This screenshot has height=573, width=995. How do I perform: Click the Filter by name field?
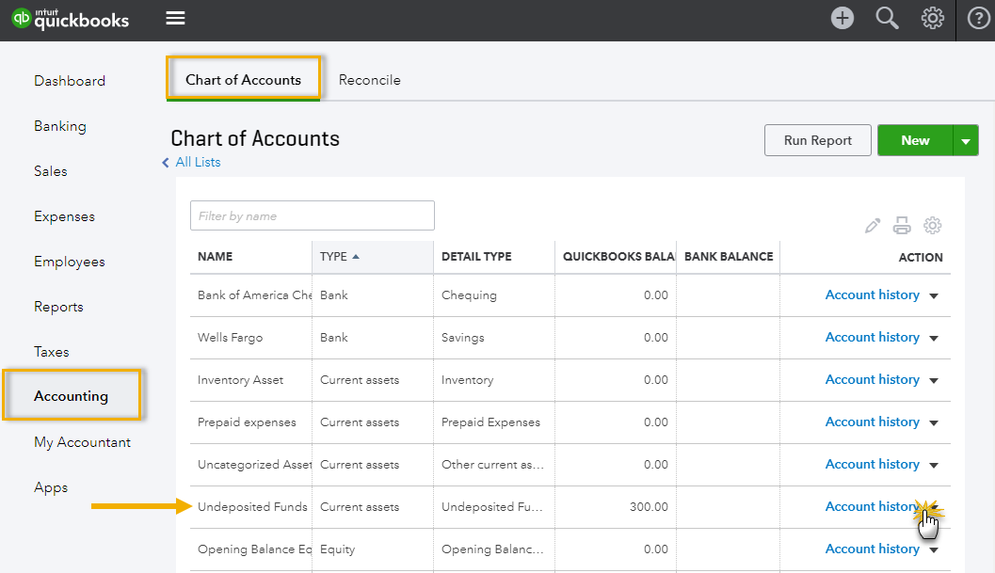312,215
